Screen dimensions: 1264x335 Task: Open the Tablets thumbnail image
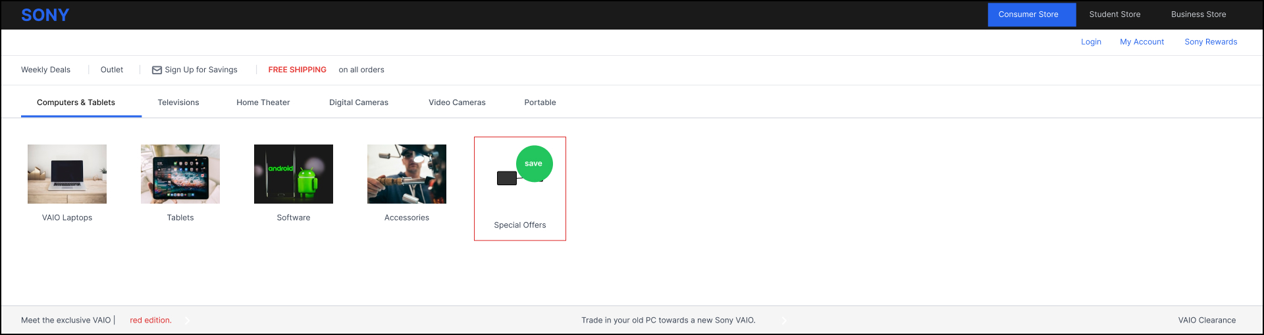point(180,174)
